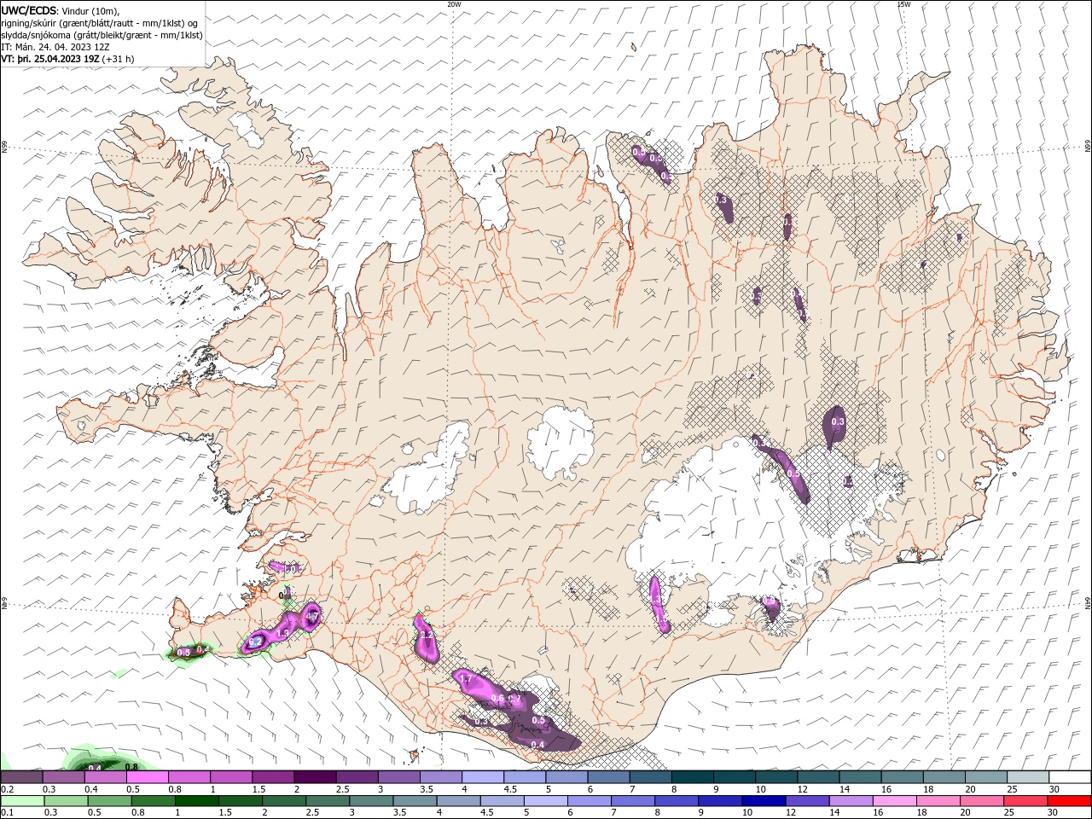The image size is (1092, 819).
Task: Click the top-row legend label 0.2
Action: [7, 789]
